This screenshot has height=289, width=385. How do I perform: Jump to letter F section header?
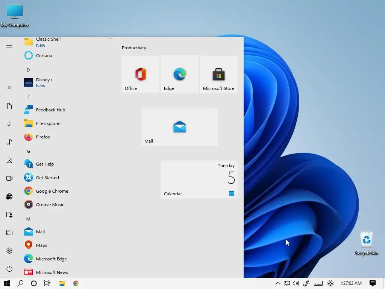click(29, 97)
